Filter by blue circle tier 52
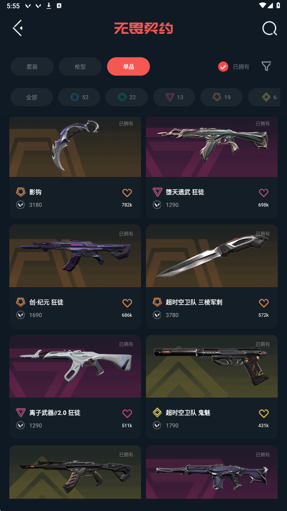 (79, 97)
